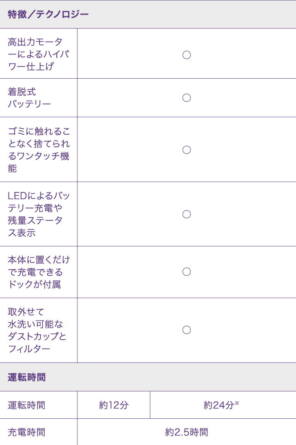Screen dimensions: 296x445
Task: Click the 高出力モーターによるハイパワー仕上げ label
Action: [38, 54]
